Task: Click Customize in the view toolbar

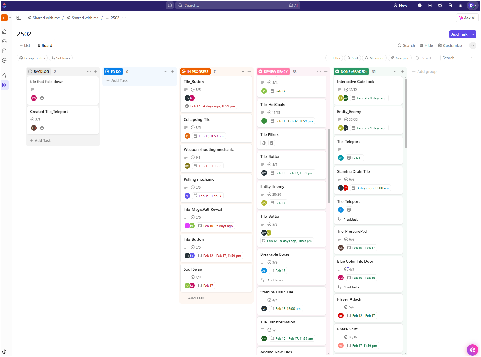Action: pos(450,45)
